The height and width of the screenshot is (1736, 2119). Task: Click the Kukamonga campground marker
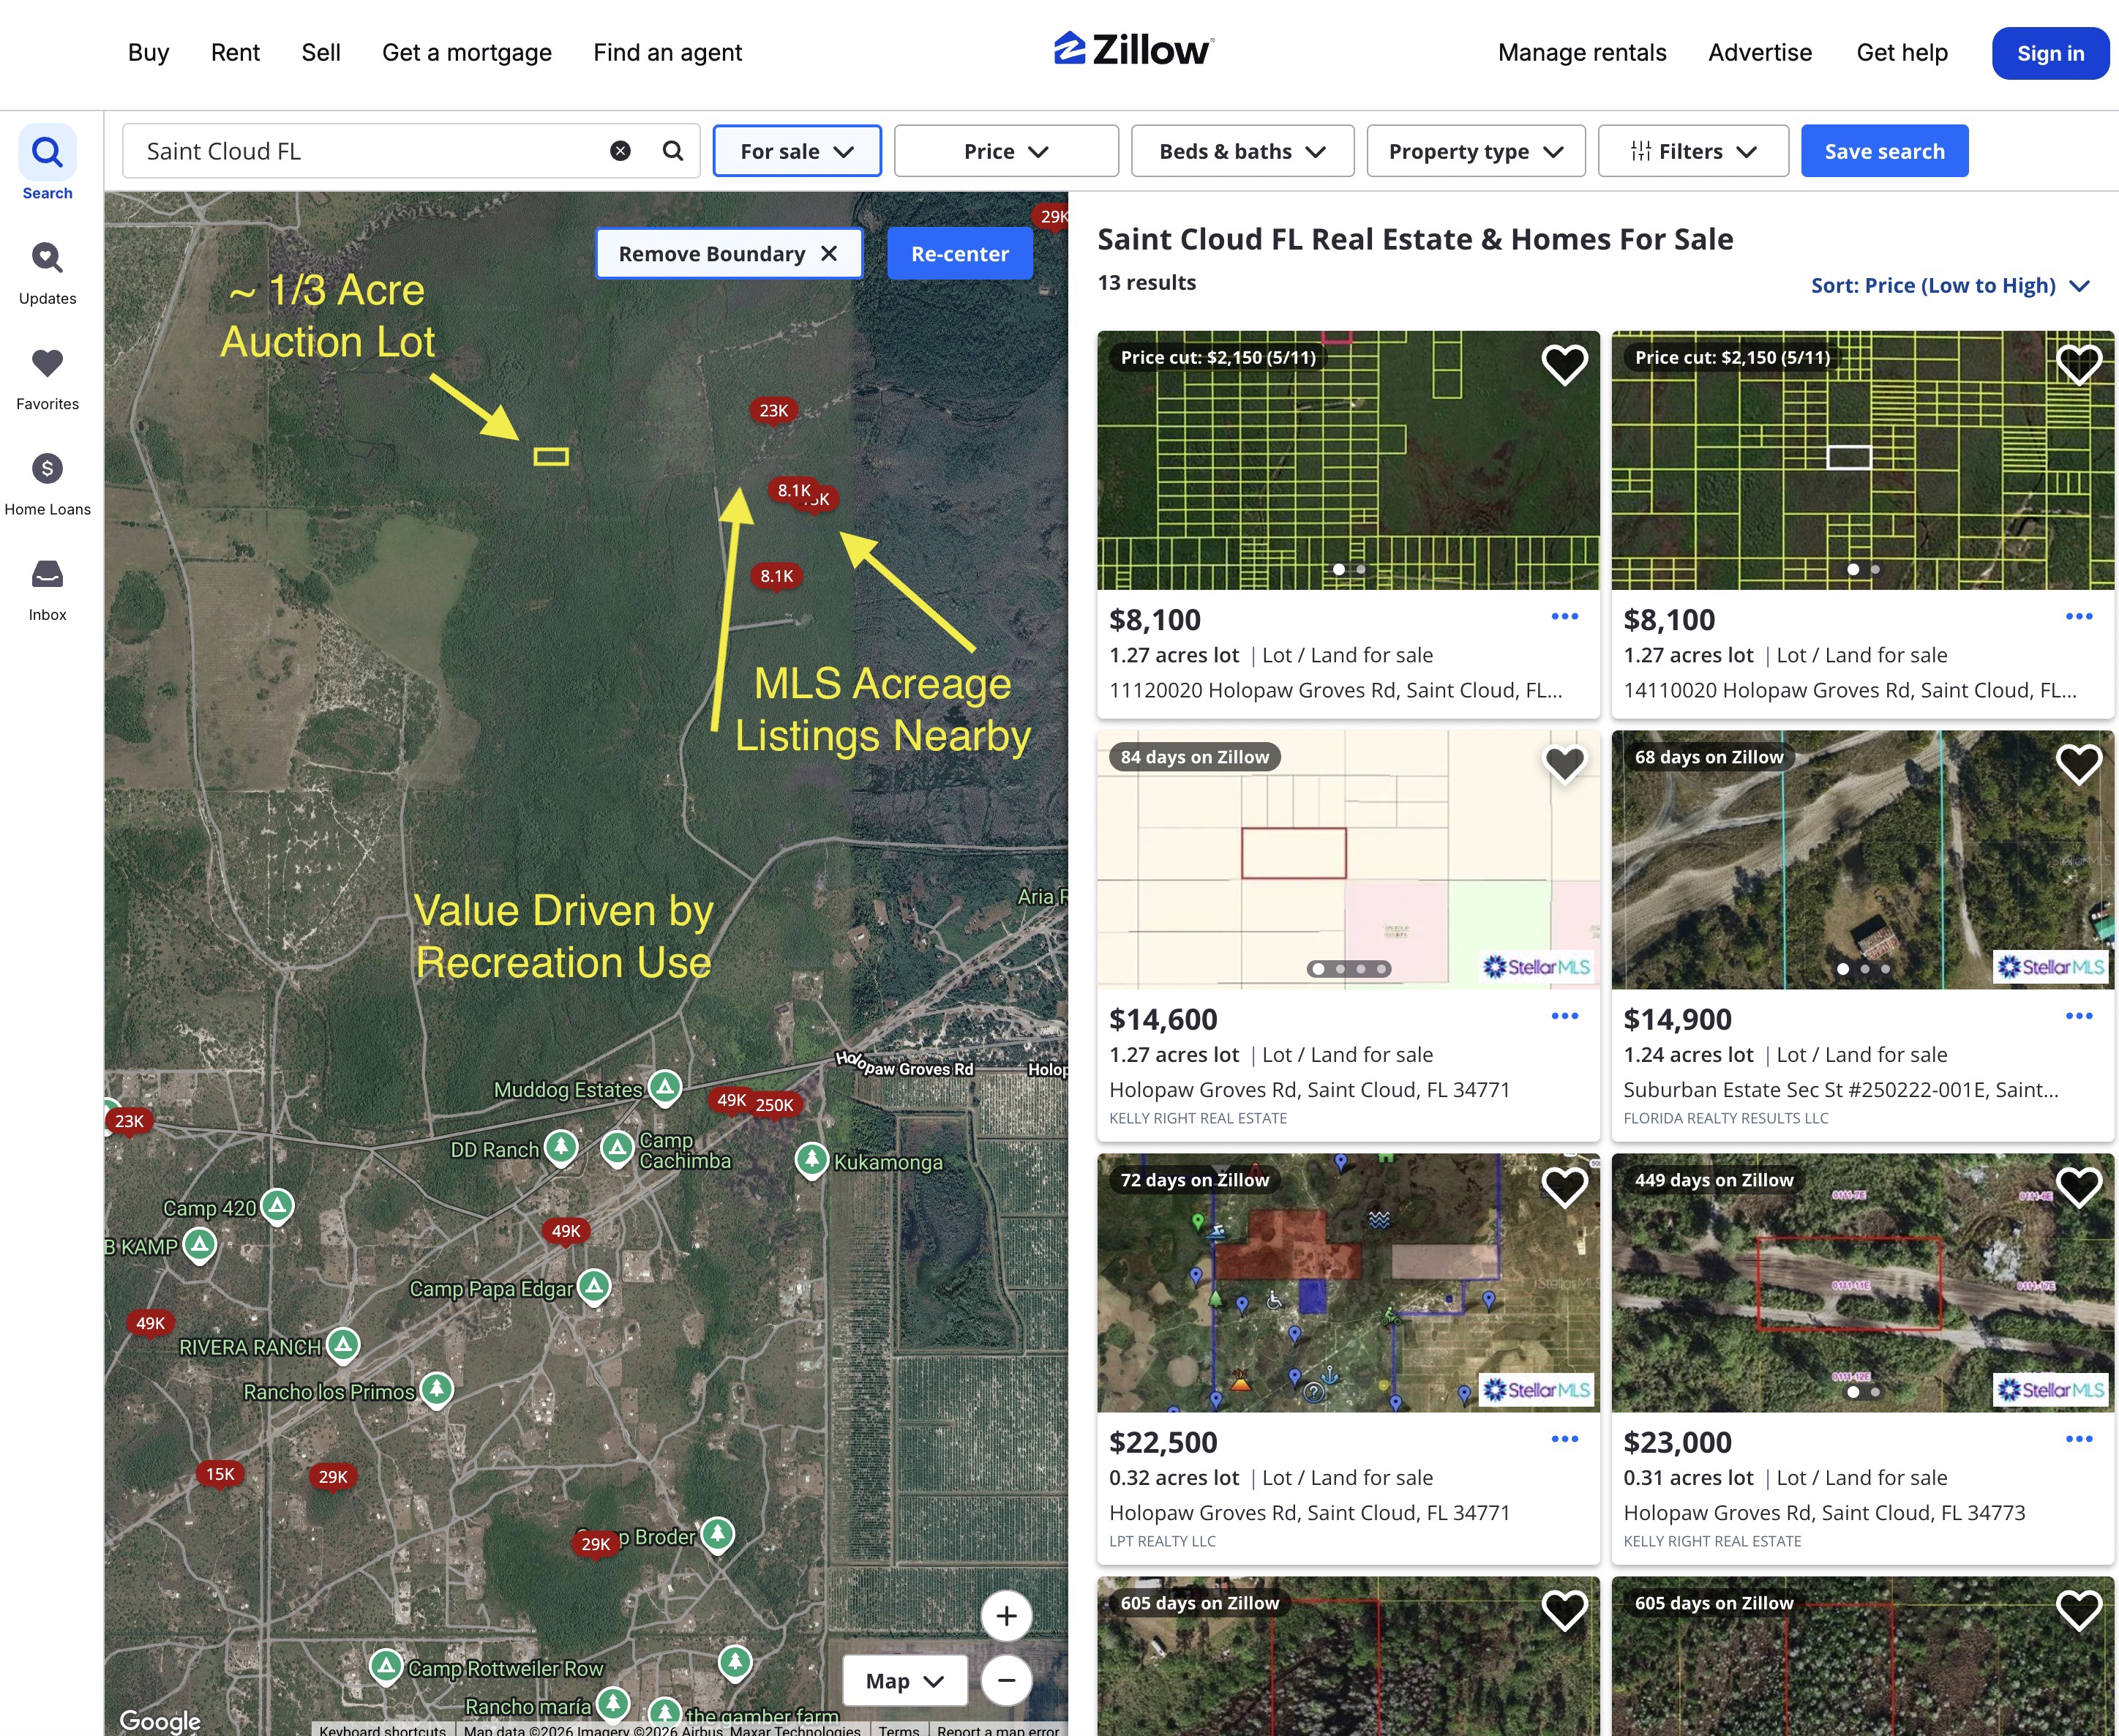(x=811, y=1160)
